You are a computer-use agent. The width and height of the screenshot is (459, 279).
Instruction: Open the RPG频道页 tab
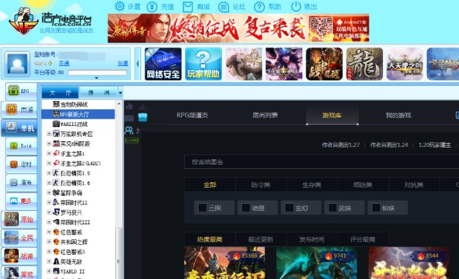(x=192, y=115)
